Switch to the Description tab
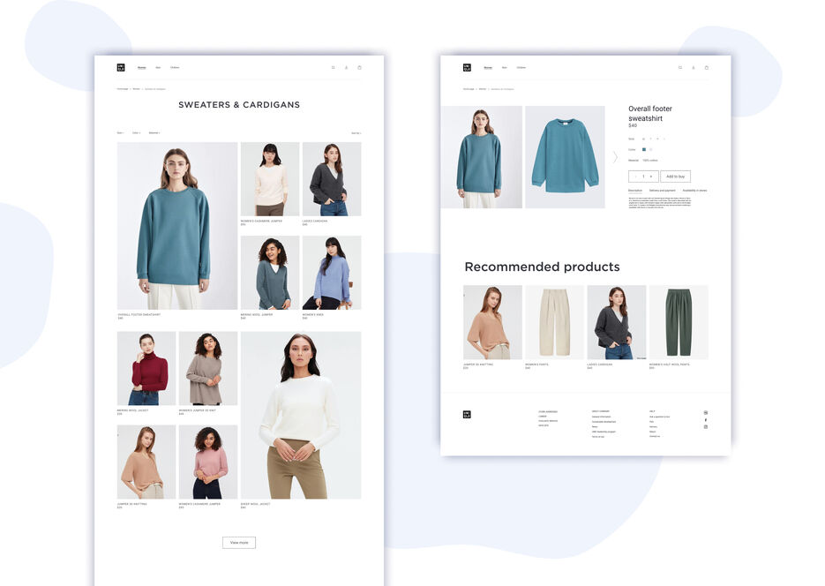 click(x=635, y=191)
